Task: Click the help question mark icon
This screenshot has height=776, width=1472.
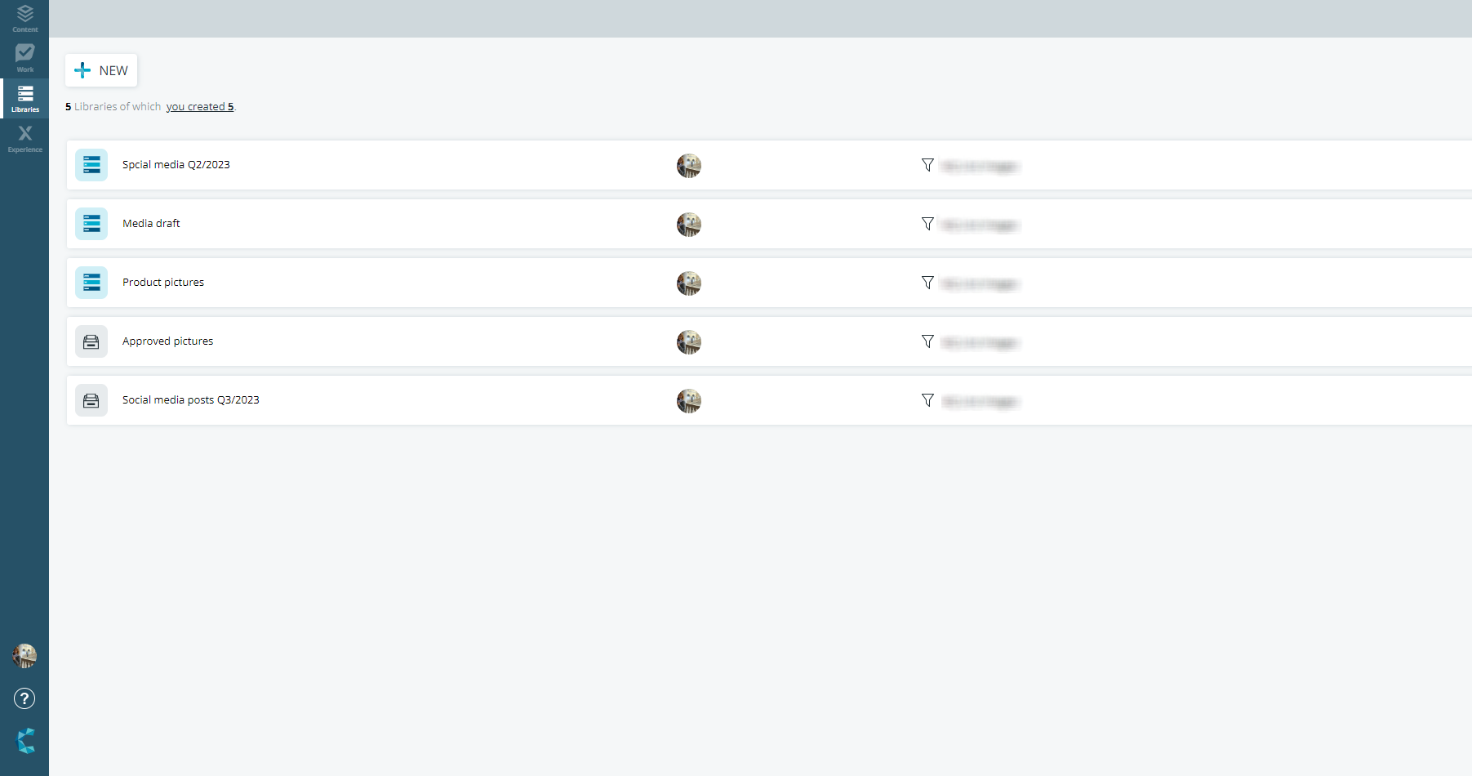Action: pyautogui.click(x=24, y=698)
